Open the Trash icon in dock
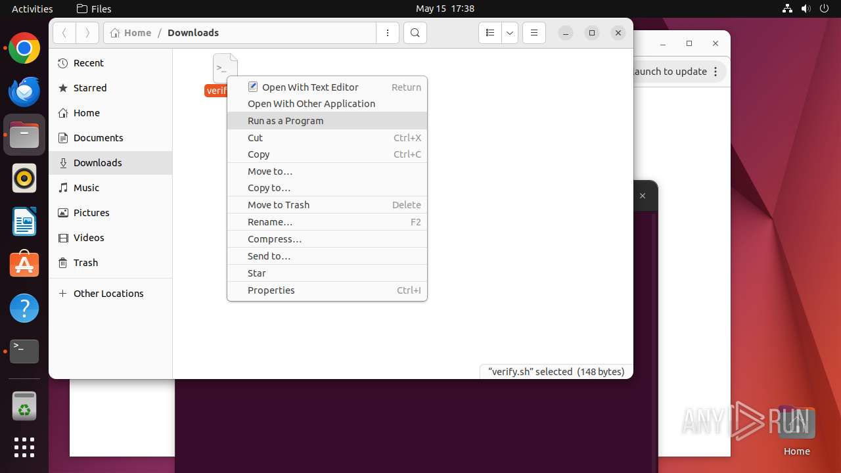Viewport: 841px width, 473px height. [24, 406]
